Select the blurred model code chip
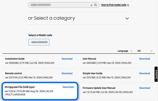Image resolution: width=158 pixels, height=101 pixels. tap(39, 42)
